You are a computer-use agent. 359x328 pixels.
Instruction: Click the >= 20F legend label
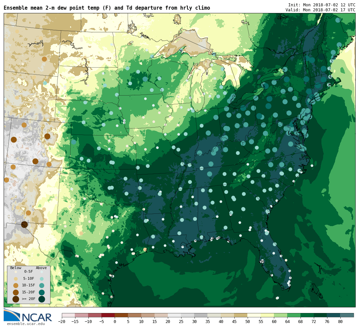(x=29, y=299)
